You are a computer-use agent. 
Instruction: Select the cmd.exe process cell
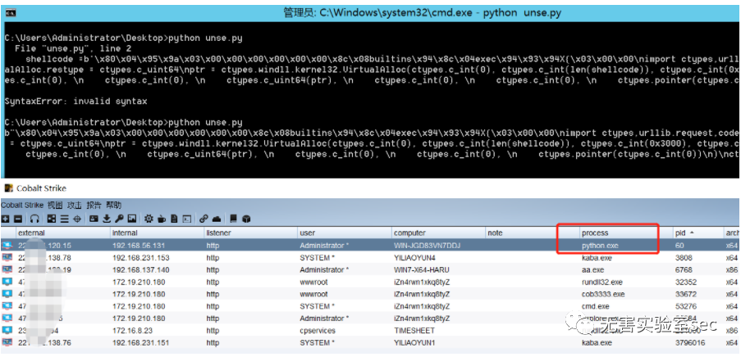click(595, 306)
